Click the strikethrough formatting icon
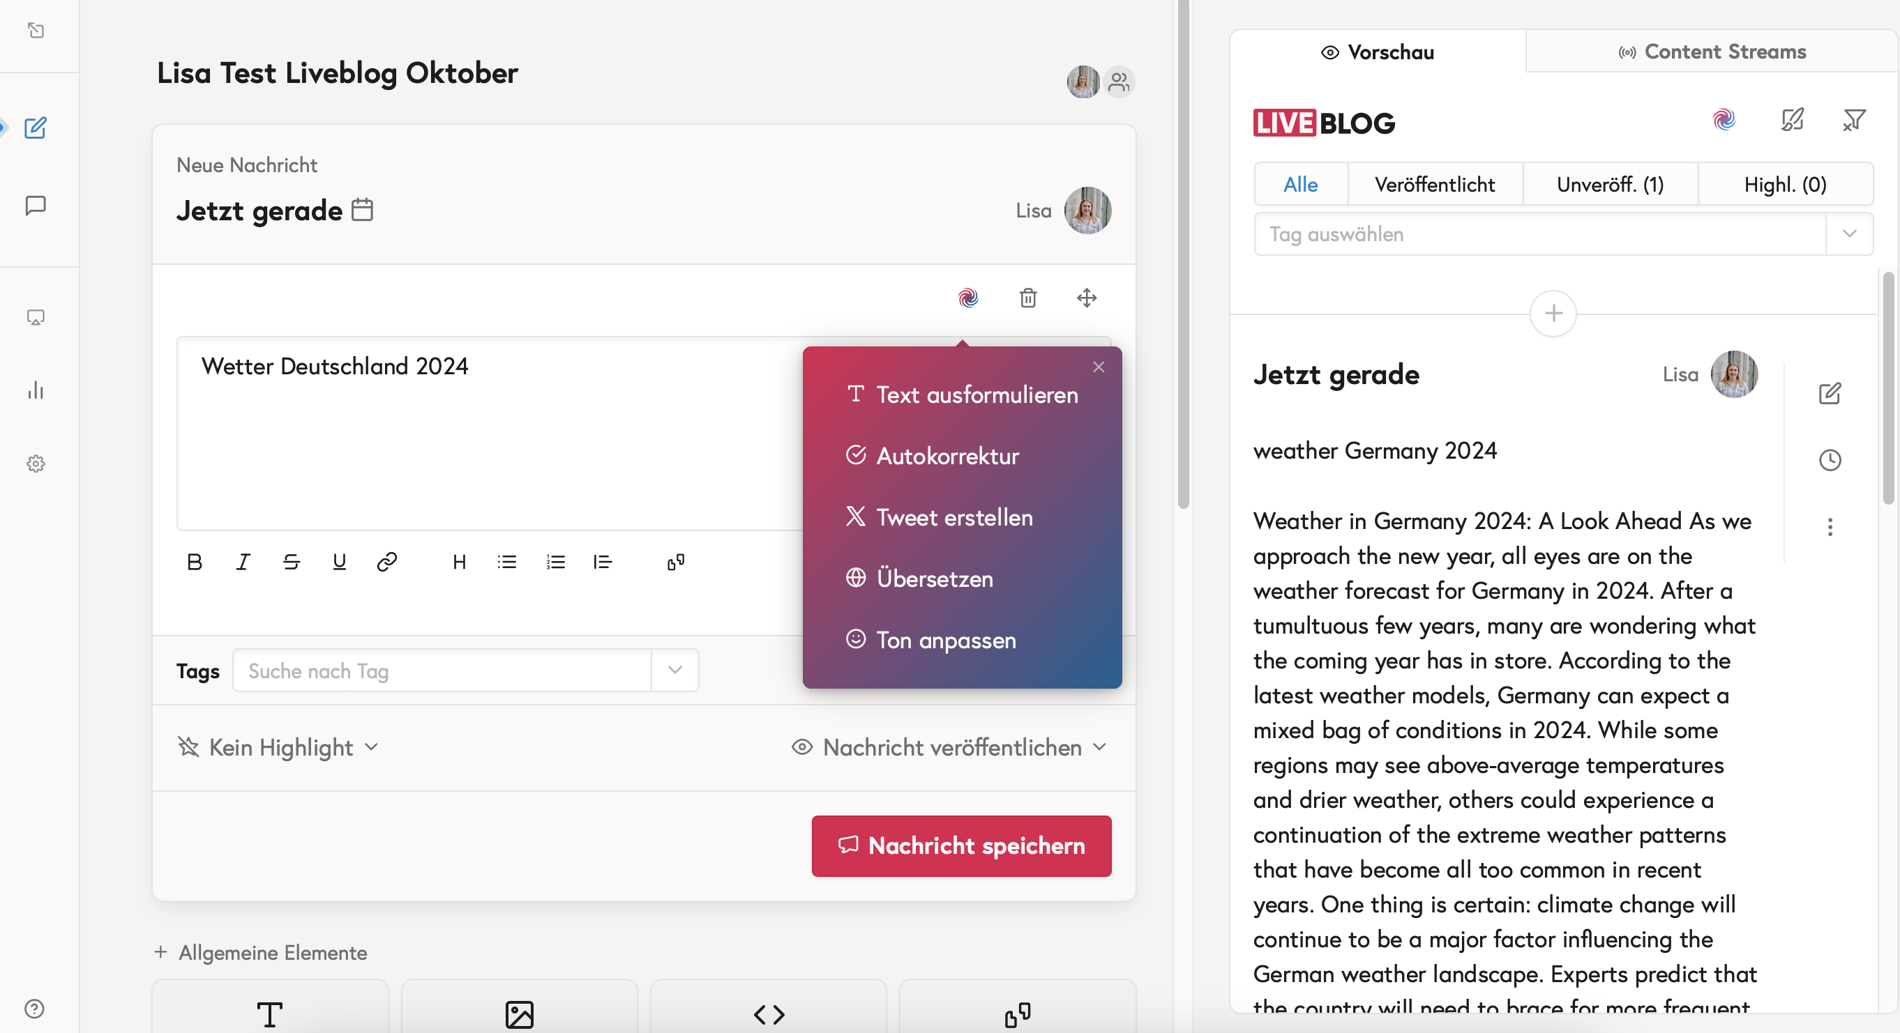Screen dimensions: 1900x1033 (292, 562)
